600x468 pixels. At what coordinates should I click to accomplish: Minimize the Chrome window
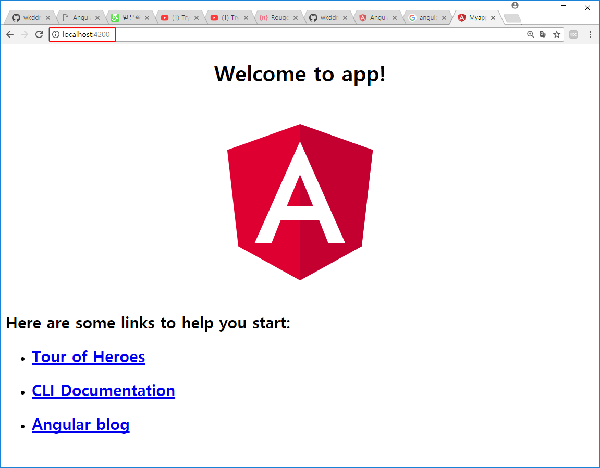540,8
